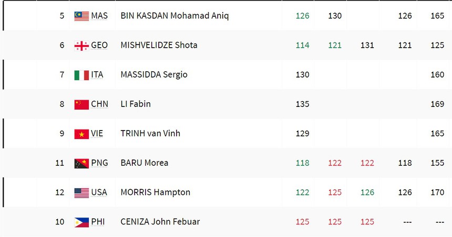452x237 pixels.
Task: Click the China flag icon
Action: (x=81, y=104)
